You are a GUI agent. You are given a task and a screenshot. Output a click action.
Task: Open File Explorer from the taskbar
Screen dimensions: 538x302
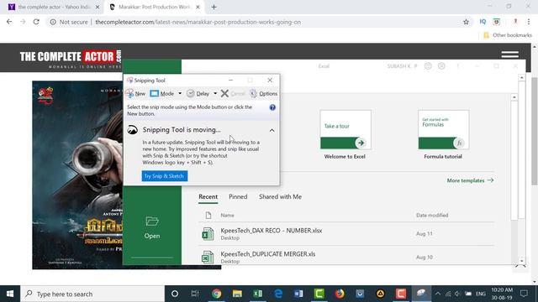tap(237, 294)
